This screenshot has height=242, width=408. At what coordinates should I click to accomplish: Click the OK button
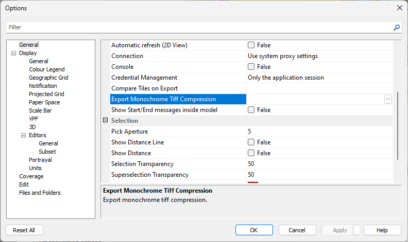(x=254, y=230)
